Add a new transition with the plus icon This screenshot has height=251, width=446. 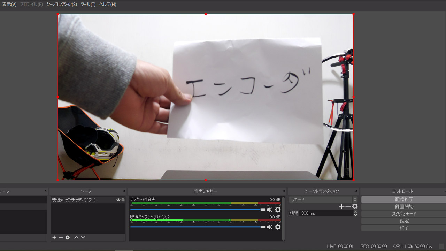(341, 206)
